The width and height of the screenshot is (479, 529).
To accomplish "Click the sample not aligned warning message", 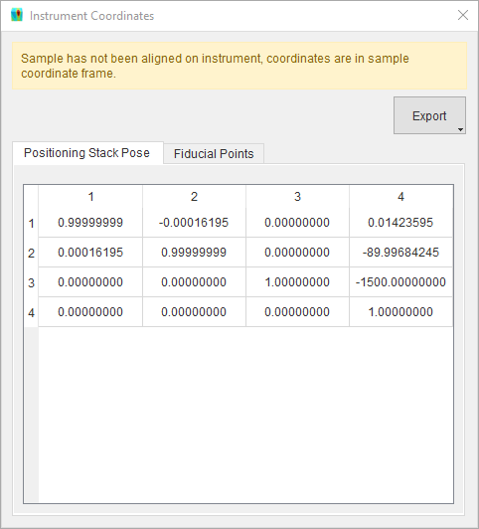I will point(239,66).
